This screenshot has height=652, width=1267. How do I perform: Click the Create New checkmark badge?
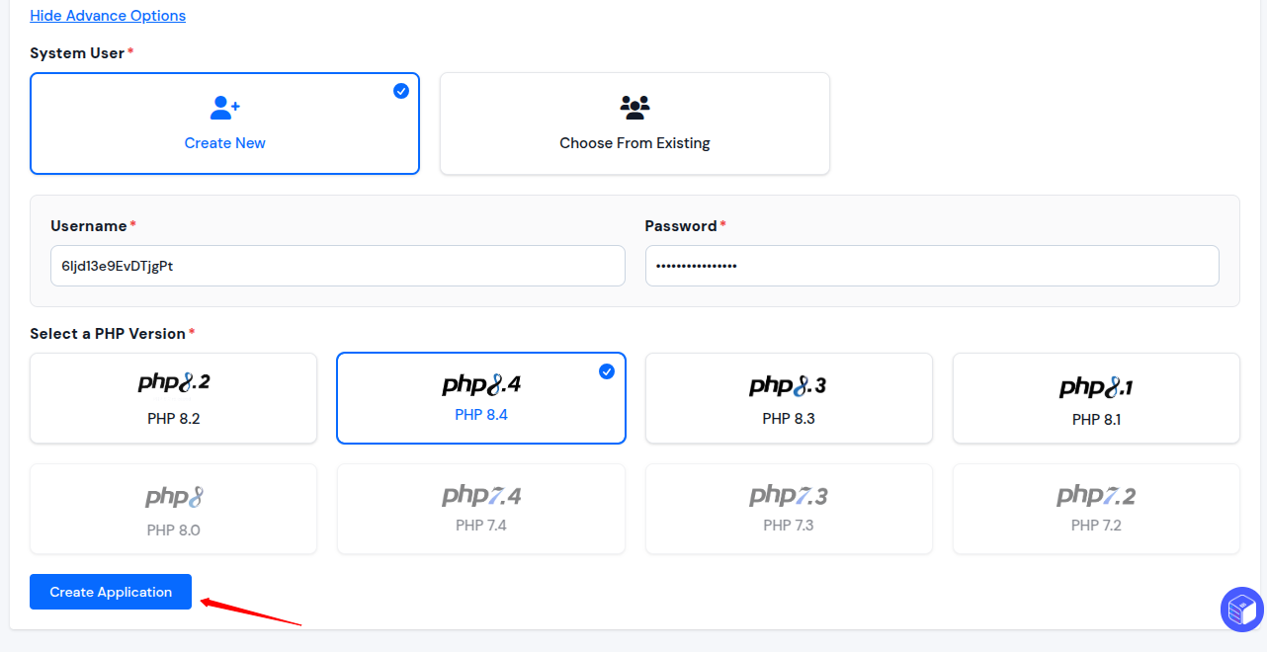point(401,91)
